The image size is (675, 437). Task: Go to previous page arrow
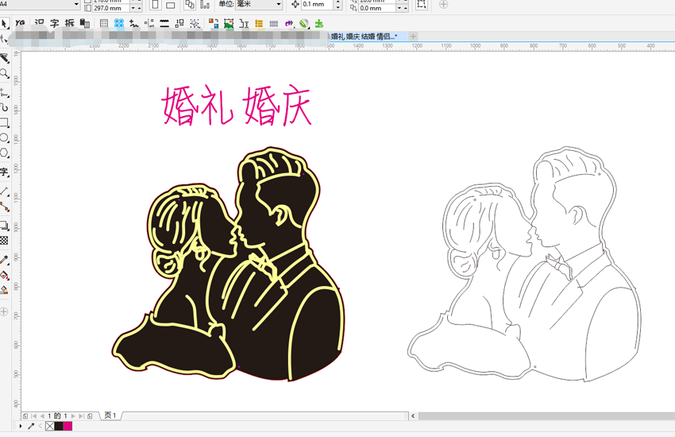pos(42,416)
